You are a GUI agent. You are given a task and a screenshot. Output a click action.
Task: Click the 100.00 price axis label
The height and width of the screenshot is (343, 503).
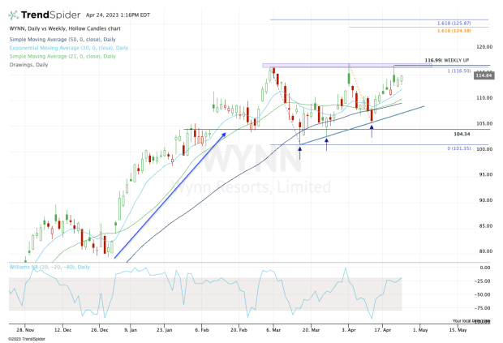pyautogui.click(x=484, y=149)
